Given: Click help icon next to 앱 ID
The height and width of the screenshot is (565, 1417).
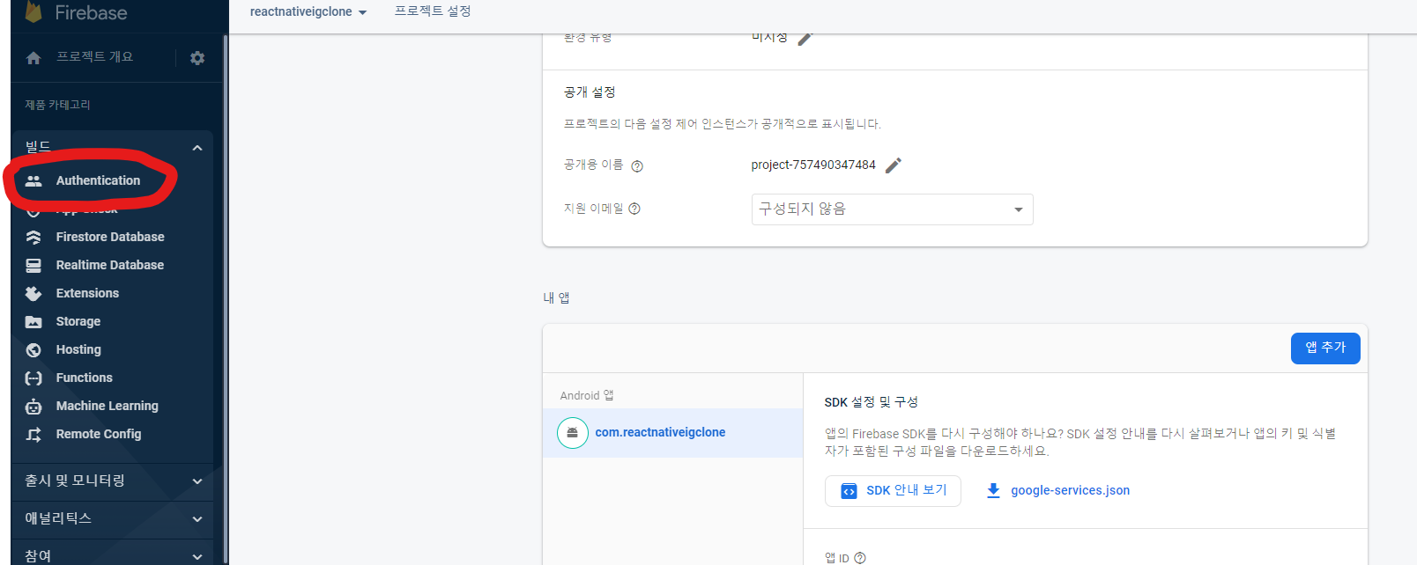Looking at the screenshot, I should point(860,558).
